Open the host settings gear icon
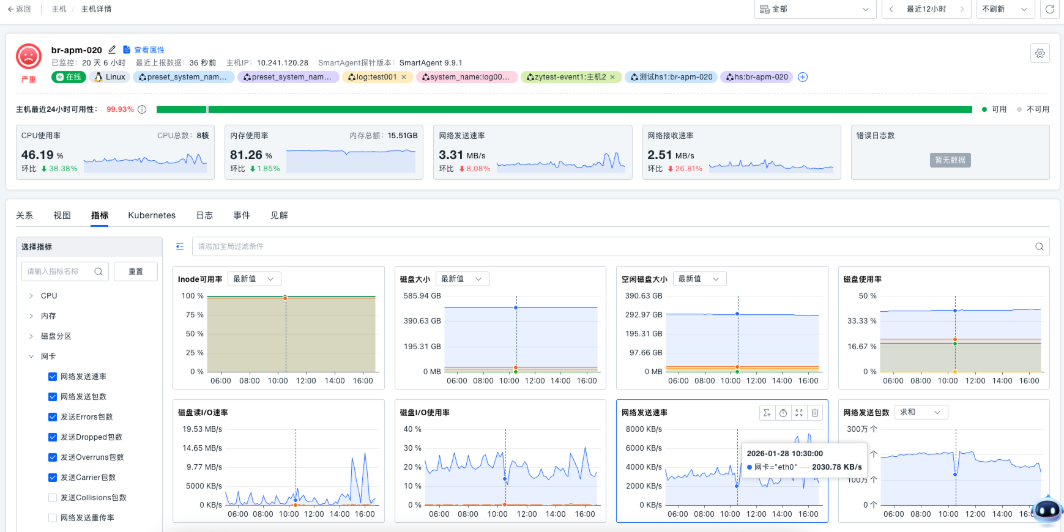The width and height of the screenshot is (1064, 532). 1040,54
